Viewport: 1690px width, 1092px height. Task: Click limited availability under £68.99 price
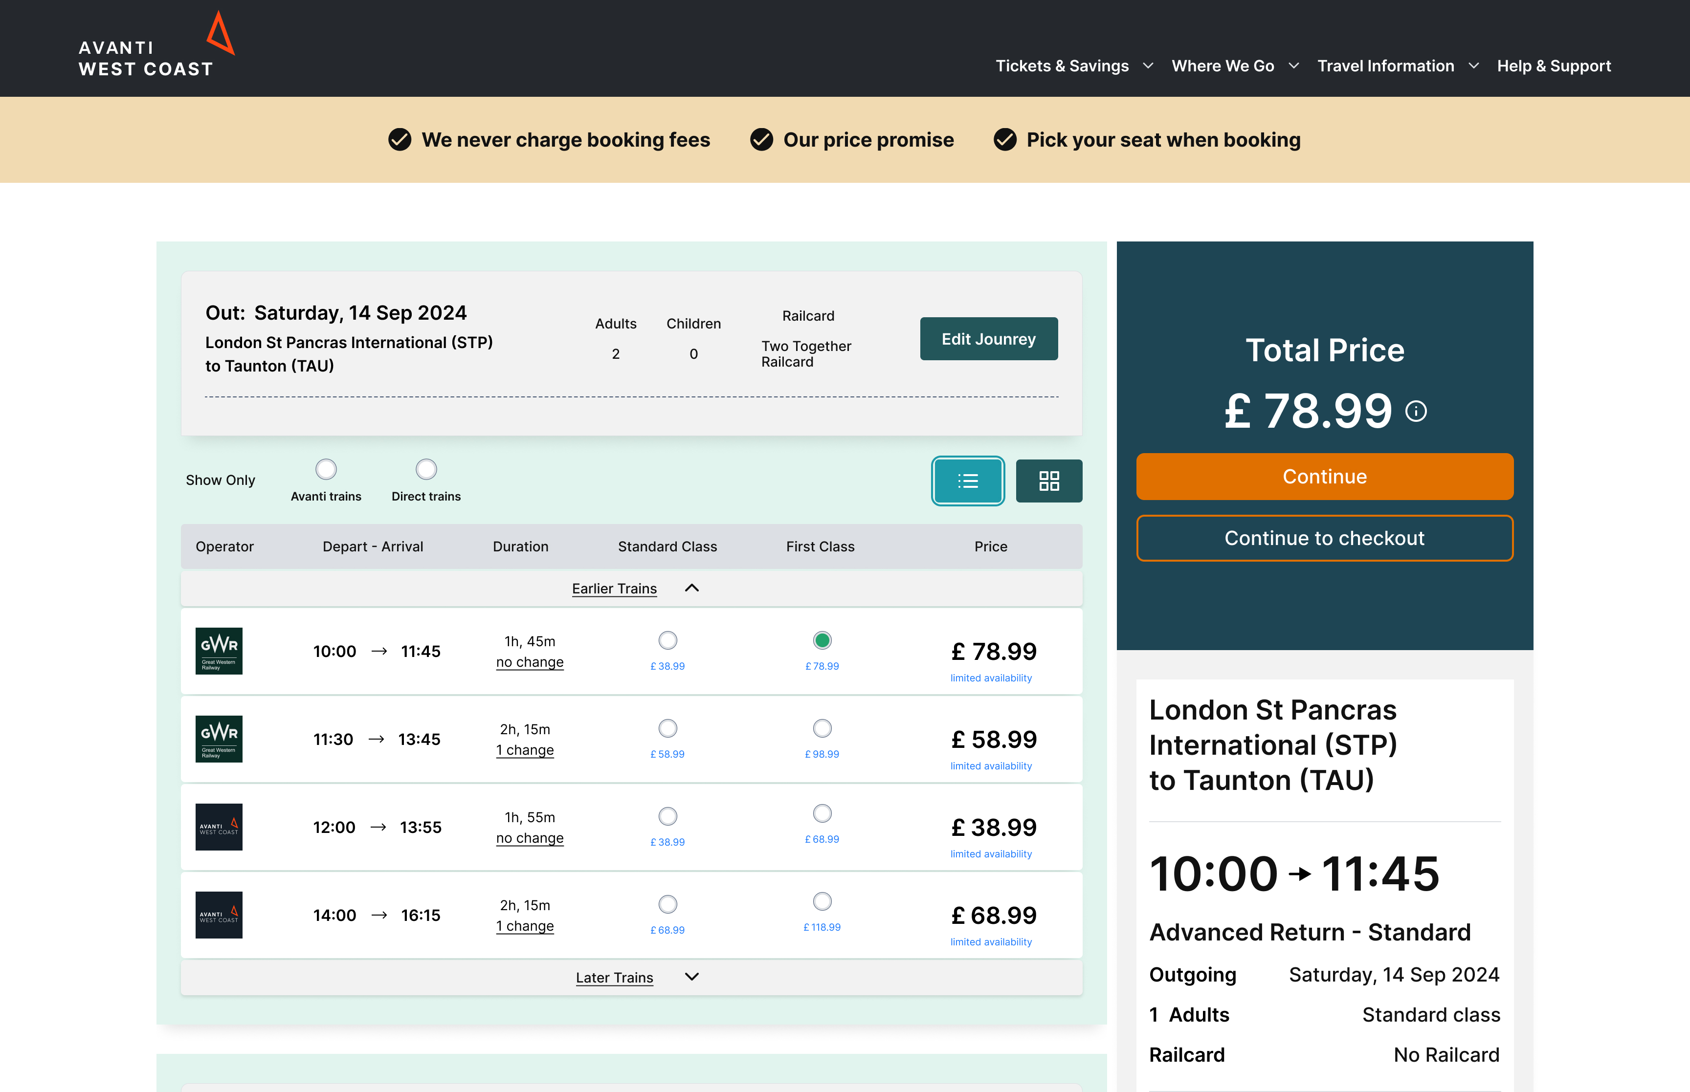(991, 941)
